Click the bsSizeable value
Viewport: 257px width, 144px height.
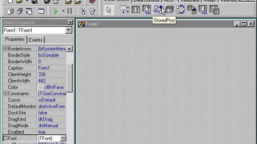coord(49,55)
